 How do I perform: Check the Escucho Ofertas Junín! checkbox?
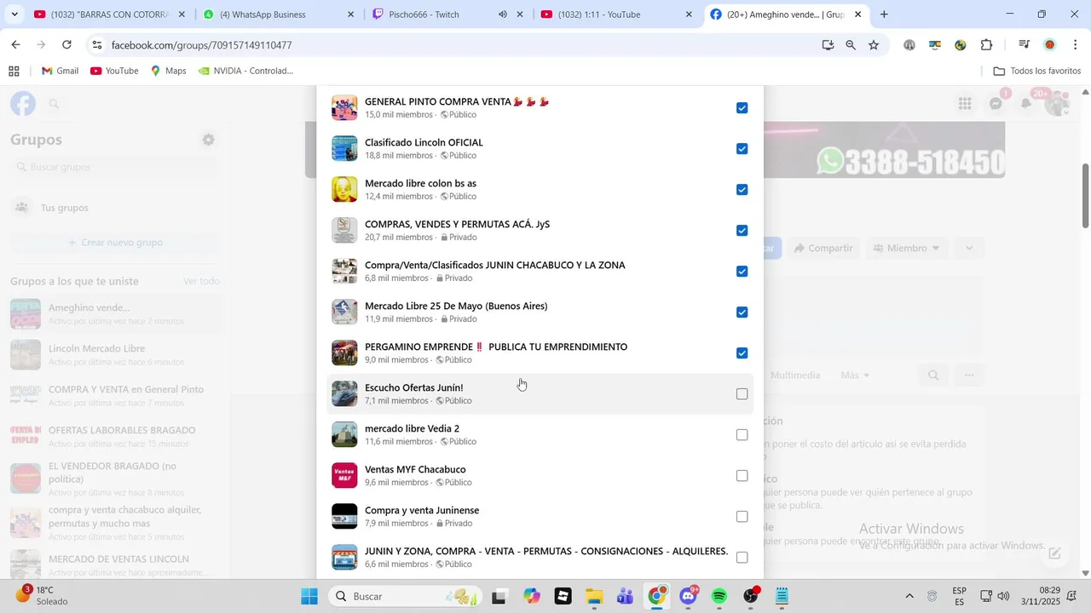(742, 394)
